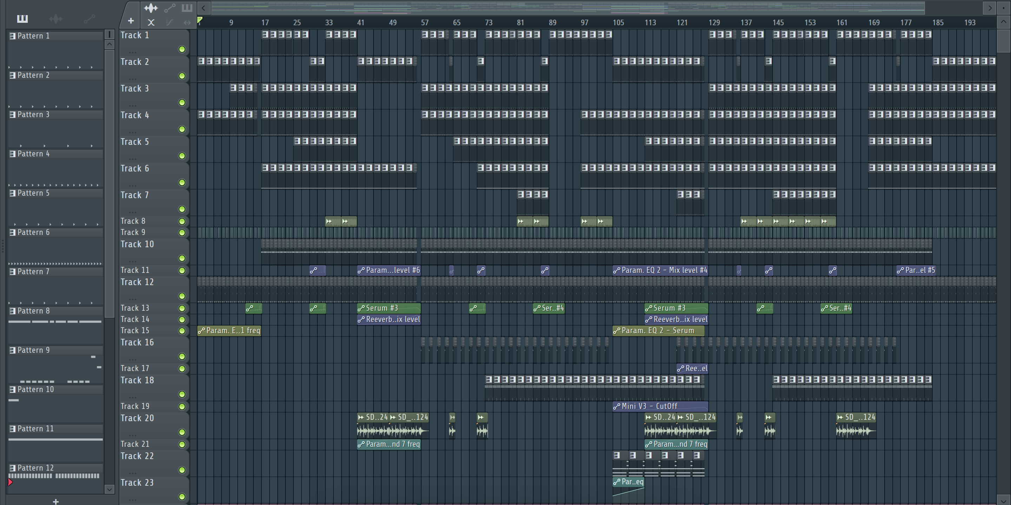Open menu icon of Param. EQ 2 - Serum clip
Viewport: 1011px width, 505px height.
tap(616, 331)
